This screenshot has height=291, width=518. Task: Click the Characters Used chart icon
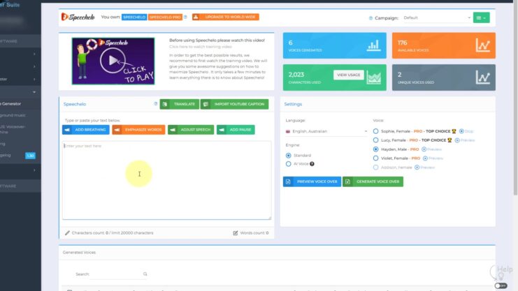[373, 77]
